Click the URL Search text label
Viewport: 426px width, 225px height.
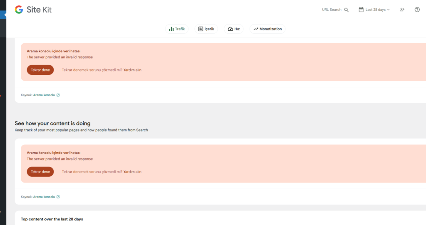click(332, 10)
